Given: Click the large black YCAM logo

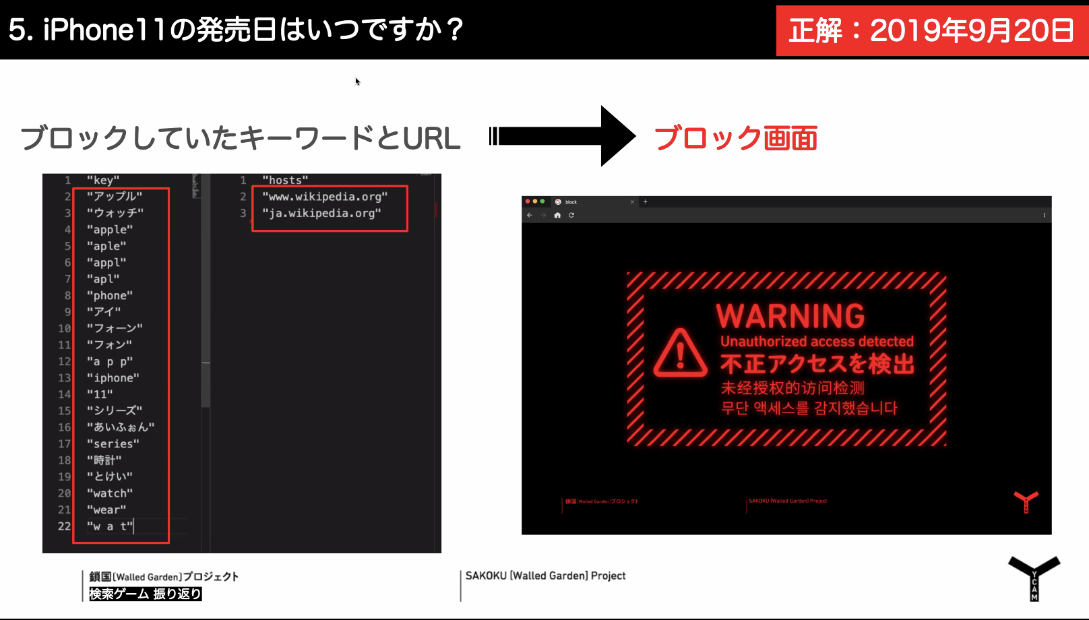Looking at the screenshot, I should pos(1034,577).
